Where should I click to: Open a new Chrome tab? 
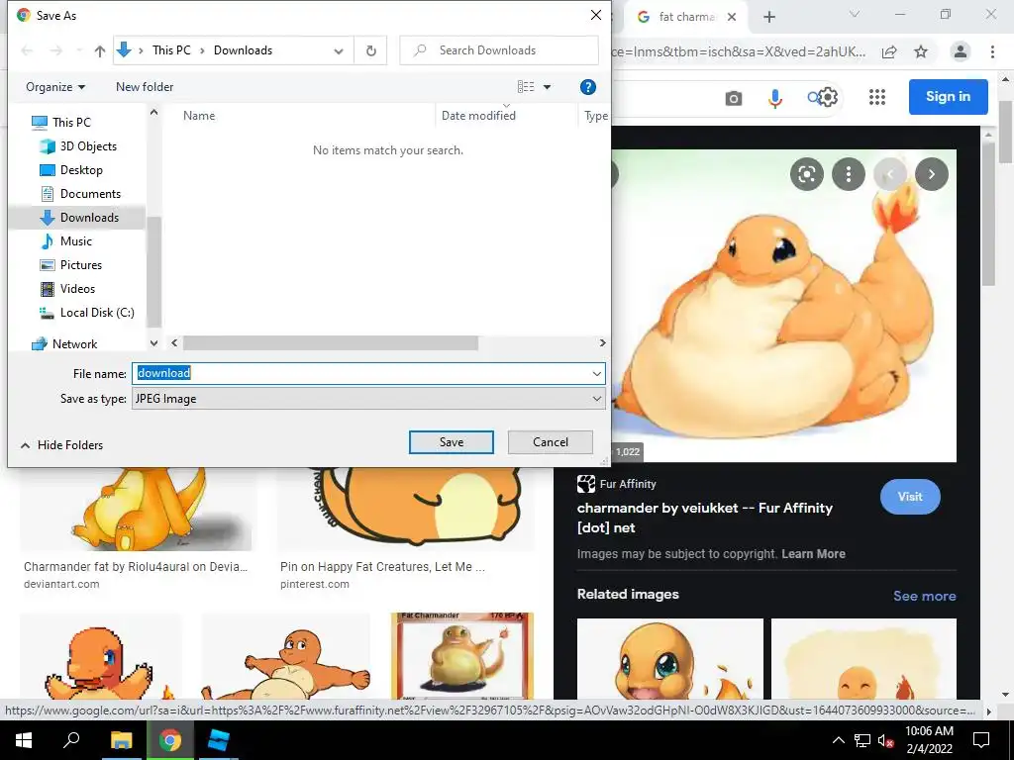tap(768, 17)
